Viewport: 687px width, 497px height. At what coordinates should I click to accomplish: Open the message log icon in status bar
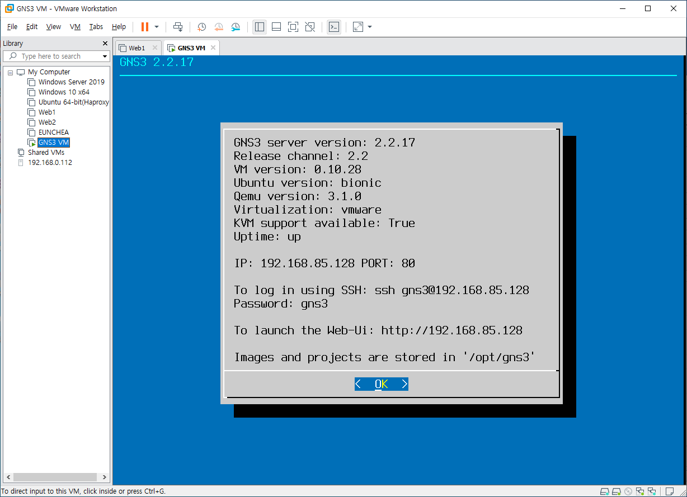[x=670, y=491]
